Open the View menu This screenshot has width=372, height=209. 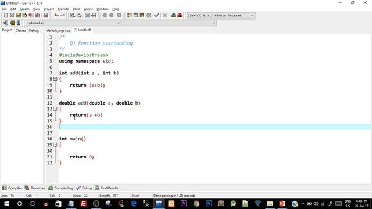pyautogui.click(x=36, y=9)
